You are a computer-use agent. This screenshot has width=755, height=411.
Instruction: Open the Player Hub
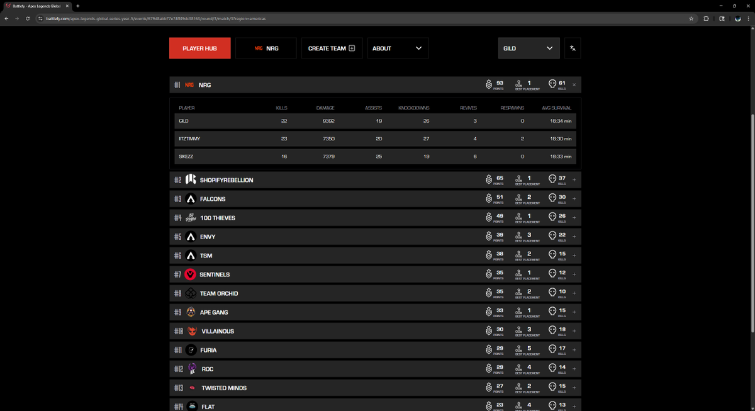coord(199,48)
